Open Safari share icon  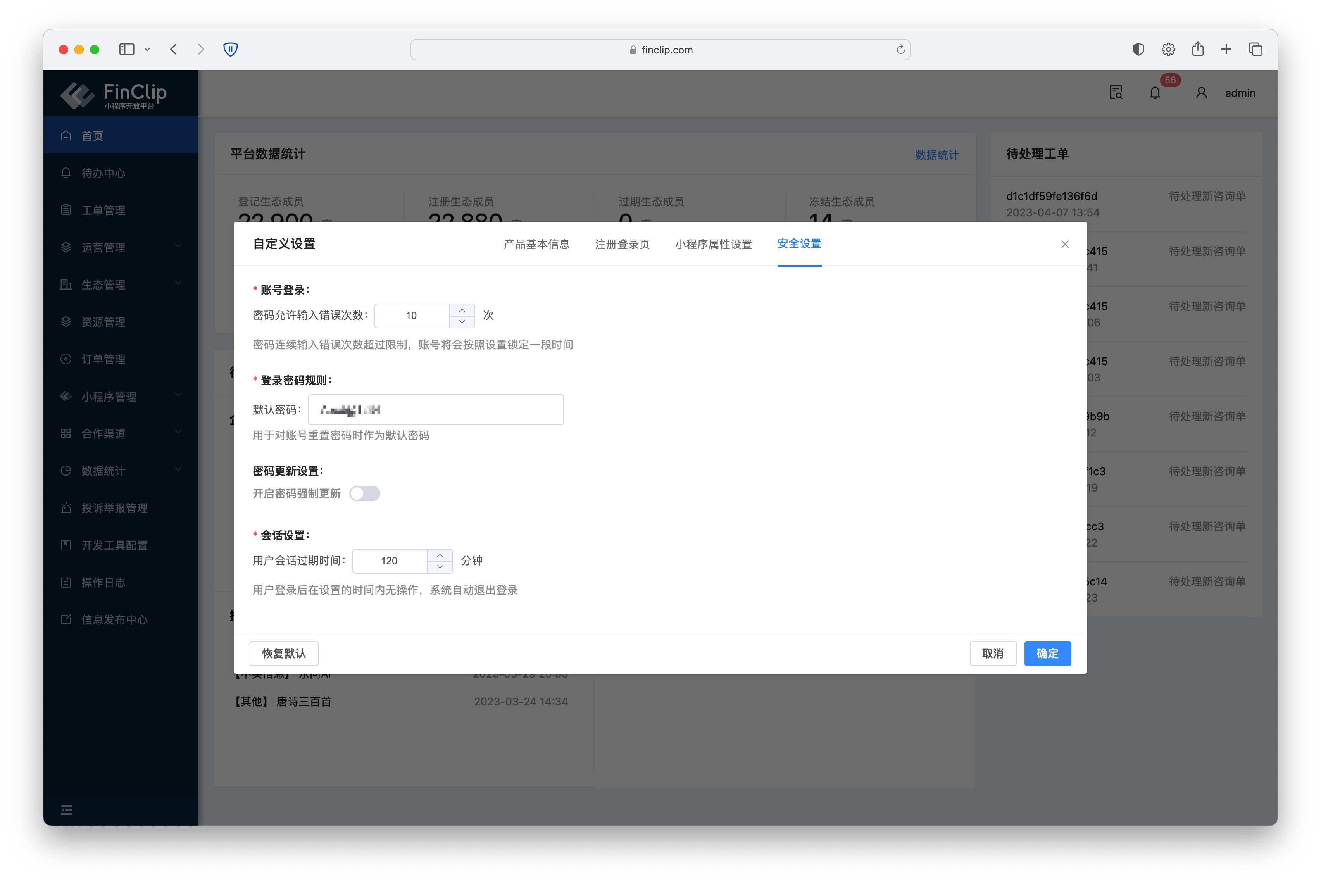point(1198,50)
